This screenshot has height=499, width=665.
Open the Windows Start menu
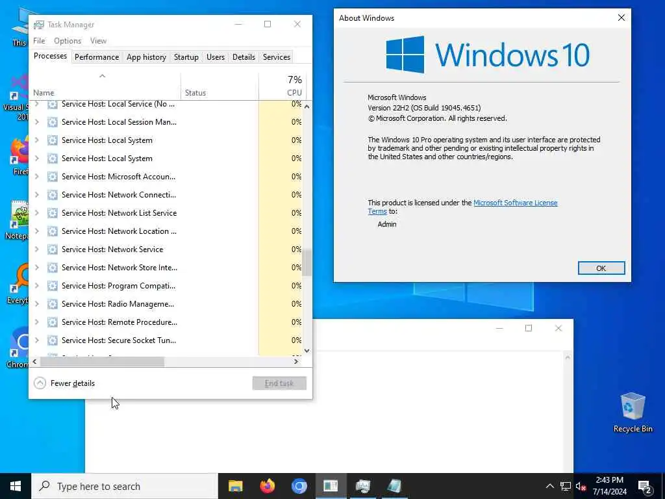[x=16, y=486]
